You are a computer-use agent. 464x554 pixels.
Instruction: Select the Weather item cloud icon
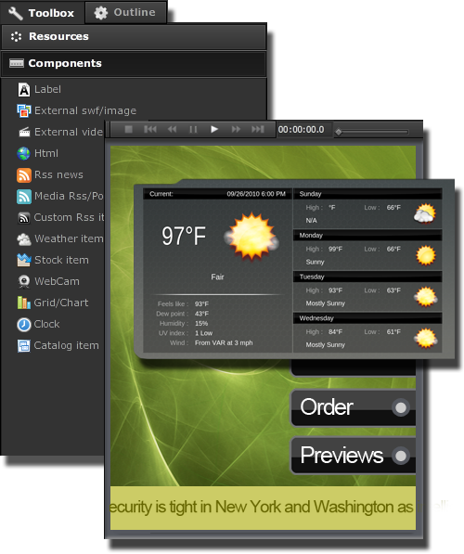(24, 239)
